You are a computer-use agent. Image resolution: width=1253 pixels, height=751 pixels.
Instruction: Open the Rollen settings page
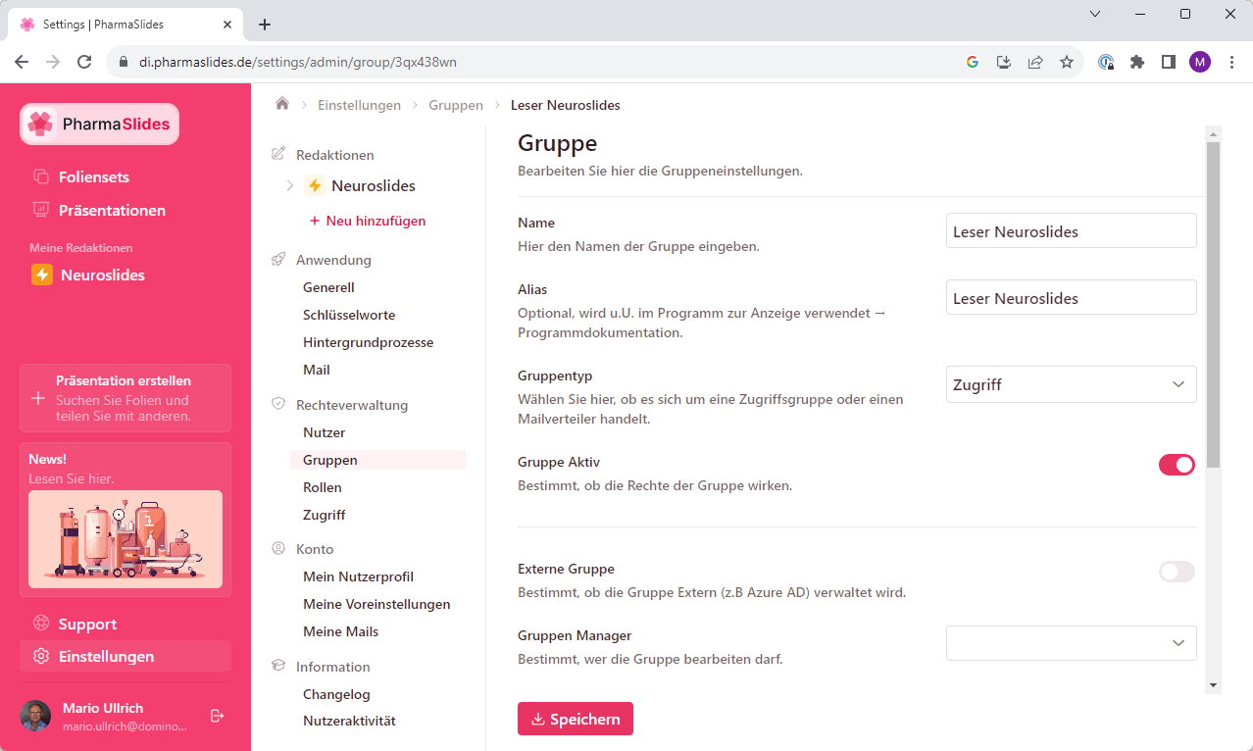323,487
